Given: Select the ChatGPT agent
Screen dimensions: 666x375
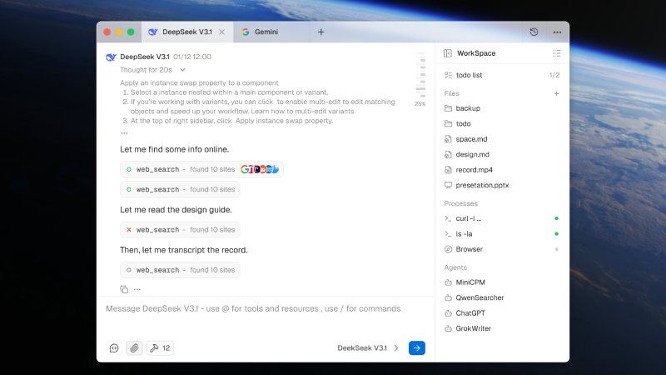Looking at the screenshot, I should pos(502,313).
